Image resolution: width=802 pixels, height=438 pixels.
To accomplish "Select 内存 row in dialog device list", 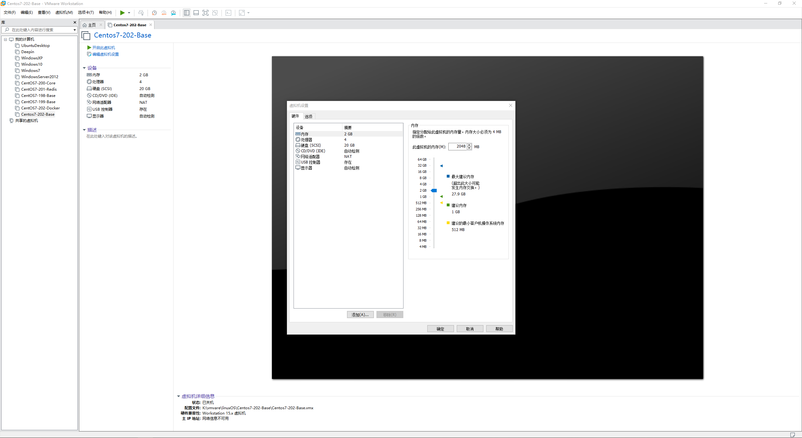I will click(x=348, y=134).
